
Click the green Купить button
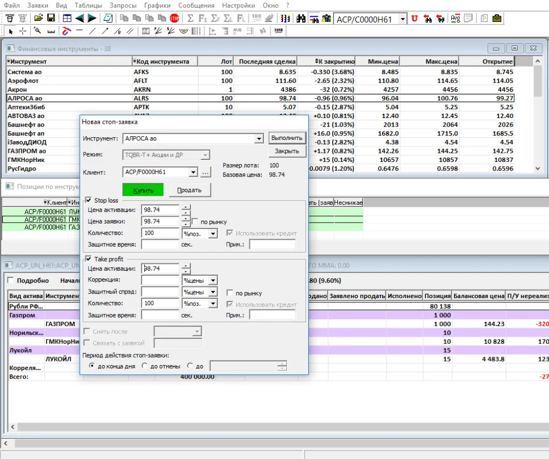pyautogui.click(x=143, y=190)
